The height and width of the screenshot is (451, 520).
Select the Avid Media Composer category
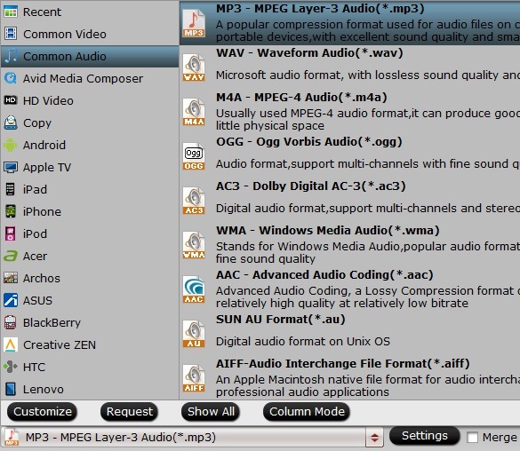90,78
